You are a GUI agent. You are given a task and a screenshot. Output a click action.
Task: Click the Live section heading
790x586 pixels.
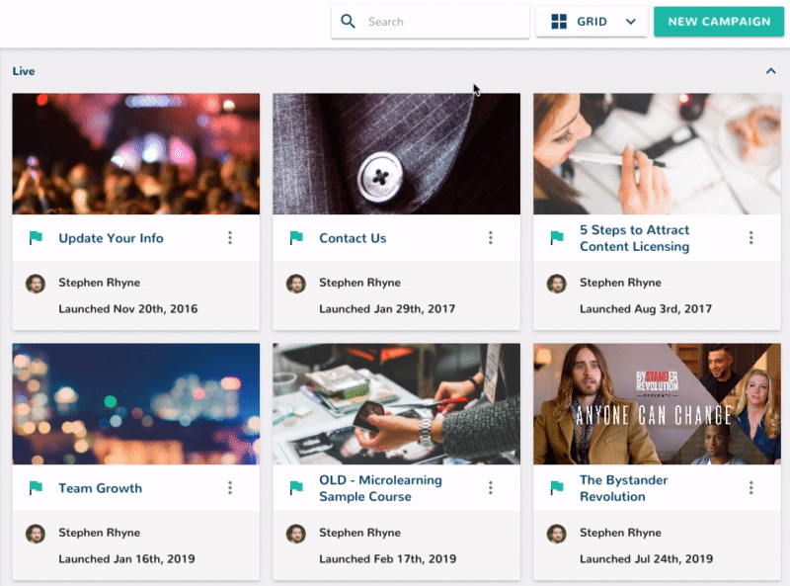(24, 71)
